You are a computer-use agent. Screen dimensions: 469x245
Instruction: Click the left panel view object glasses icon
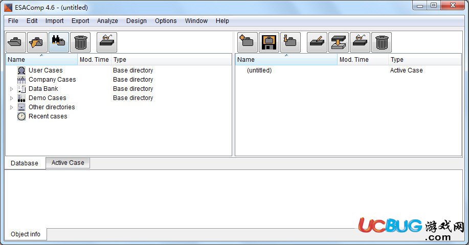pos(107,42)
